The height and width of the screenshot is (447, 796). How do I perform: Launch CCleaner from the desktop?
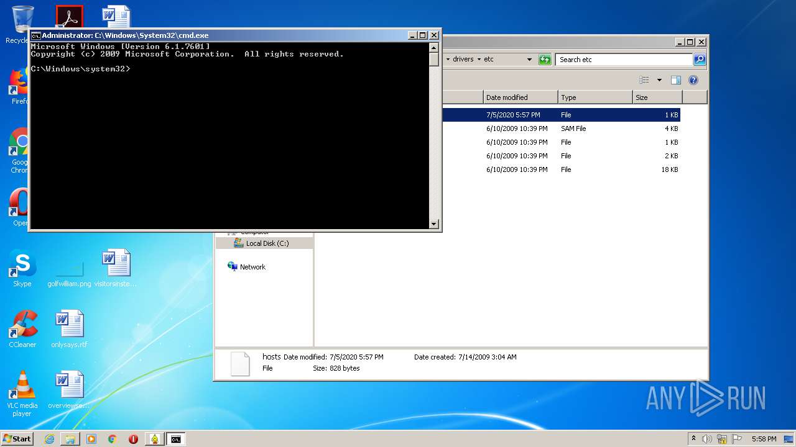pyautogui.click(x=22, y=329)
